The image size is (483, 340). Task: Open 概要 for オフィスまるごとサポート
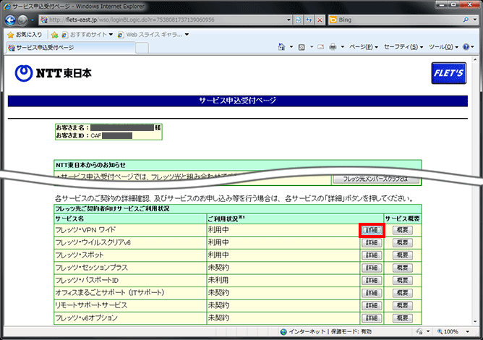pos(402,293)
